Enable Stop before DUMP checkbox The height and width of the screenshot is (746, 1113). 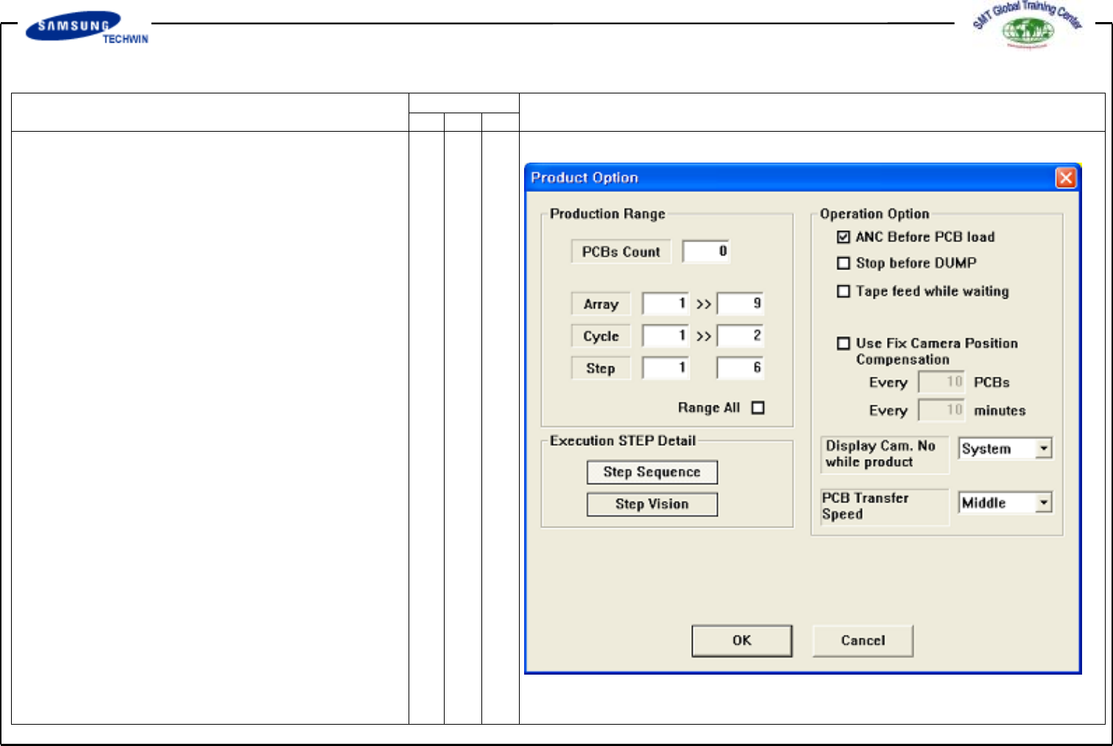click(x=844, y=263)
